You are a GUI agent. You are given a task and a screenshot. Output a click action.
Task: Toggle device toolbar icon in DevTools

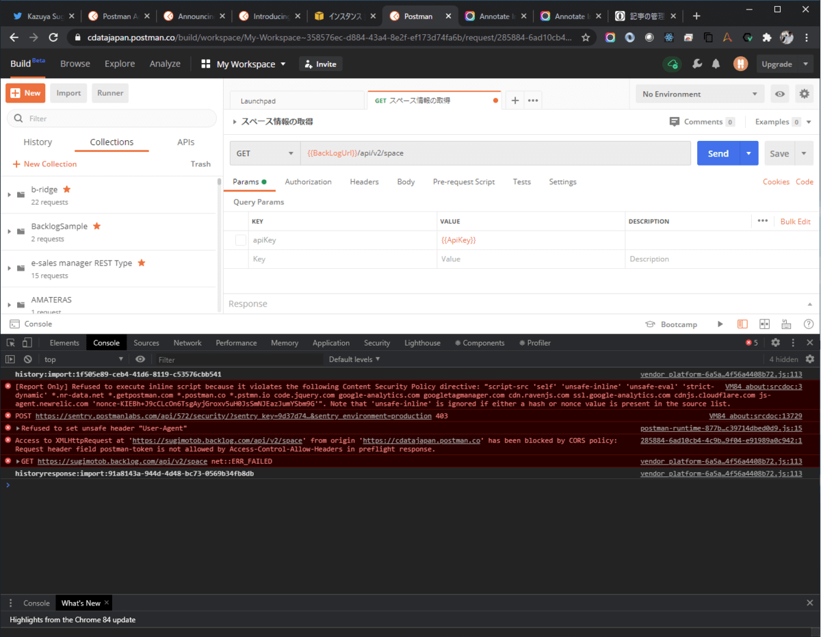[x=27, y=343]
